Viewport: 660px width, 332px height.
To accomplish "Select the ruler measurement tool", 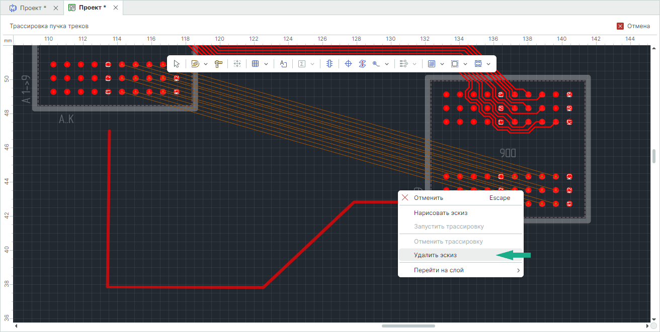I will click(x=218, y=64).
